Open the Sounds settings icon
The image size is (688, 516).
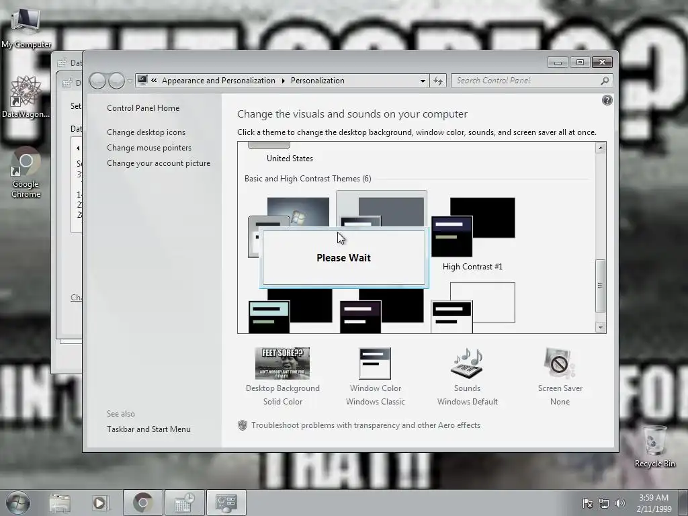[x=467, y=363]
